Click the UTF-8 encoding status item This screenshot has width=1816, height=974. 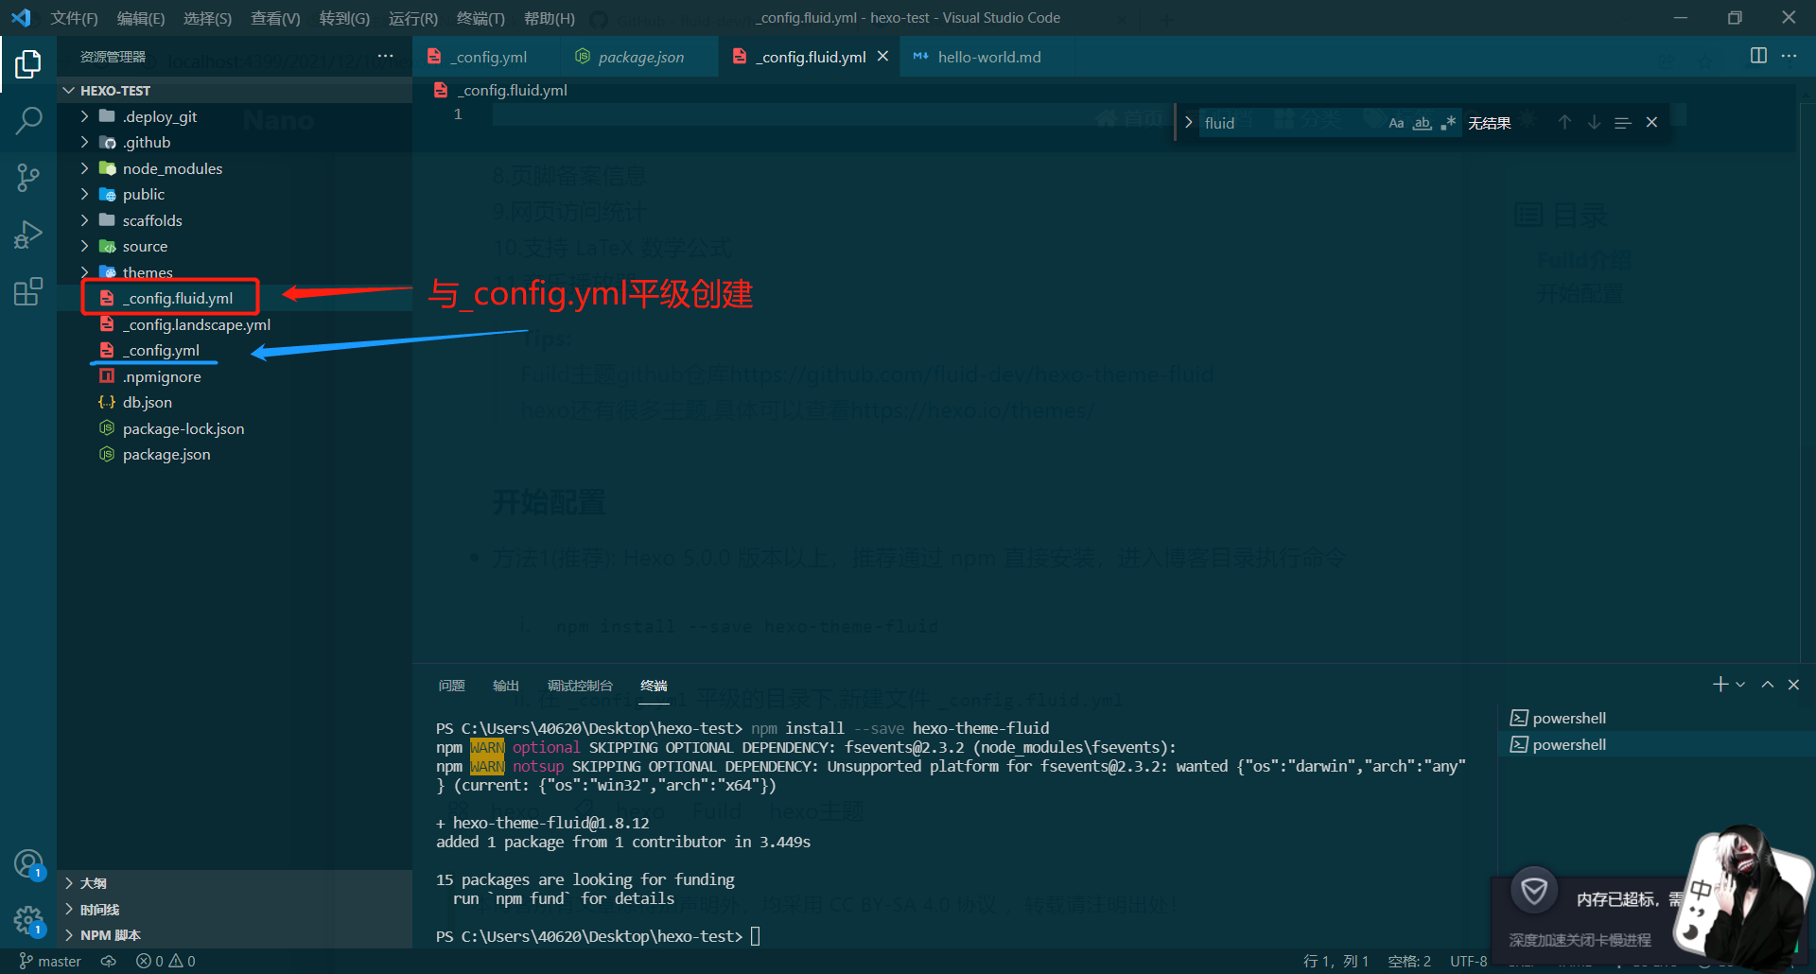1468,961
